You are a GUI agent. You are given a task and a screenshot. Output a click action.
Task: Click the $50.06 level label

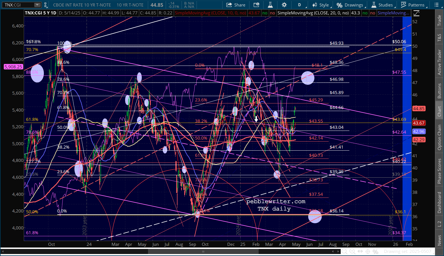click(399, 42)
